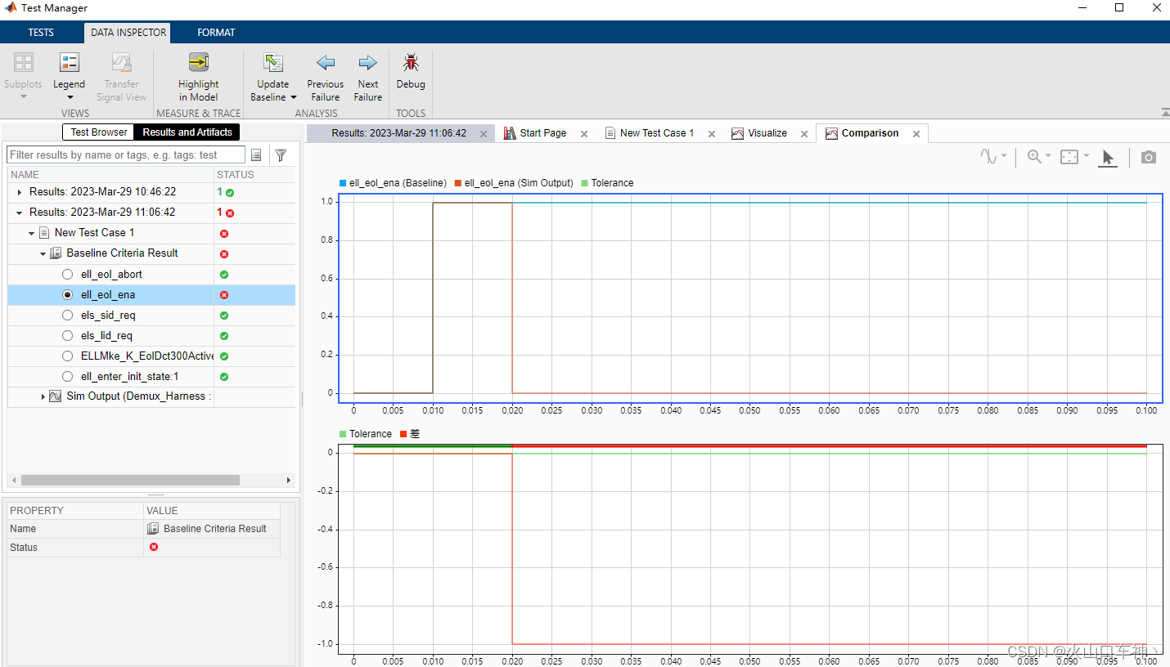This screenshot has height=667, width=1170.
Task: Close the Comparison tab
Action: pyautogui.click(x=916, y=134)
